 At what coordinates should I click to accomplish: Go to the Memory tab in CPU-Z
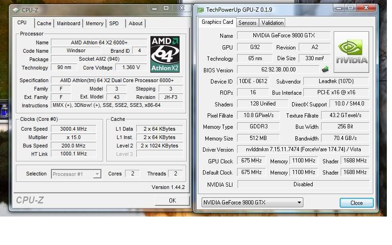point(94,23)
